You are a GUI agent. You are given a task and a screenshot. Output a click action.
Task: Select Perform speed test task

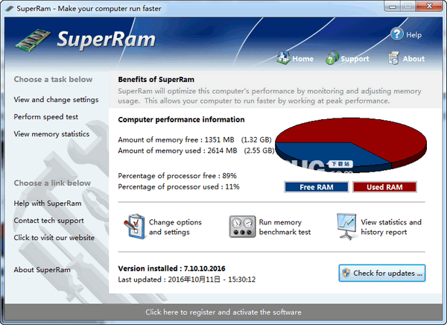(46, 117)
